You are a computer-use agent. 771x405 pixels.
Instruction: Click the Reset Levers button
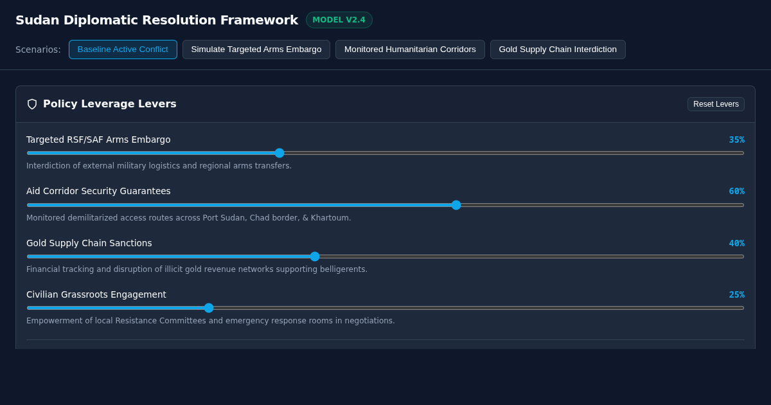tap(716, 104)
